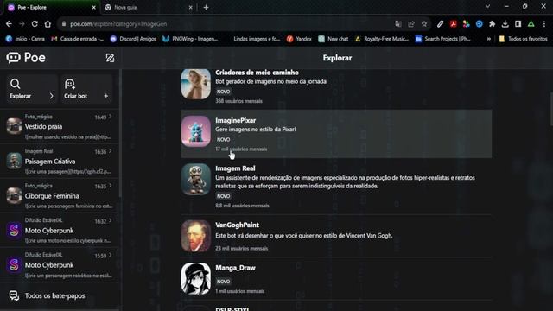
Task: Open the Início - Canva bookmark
Action: (25, 39)
